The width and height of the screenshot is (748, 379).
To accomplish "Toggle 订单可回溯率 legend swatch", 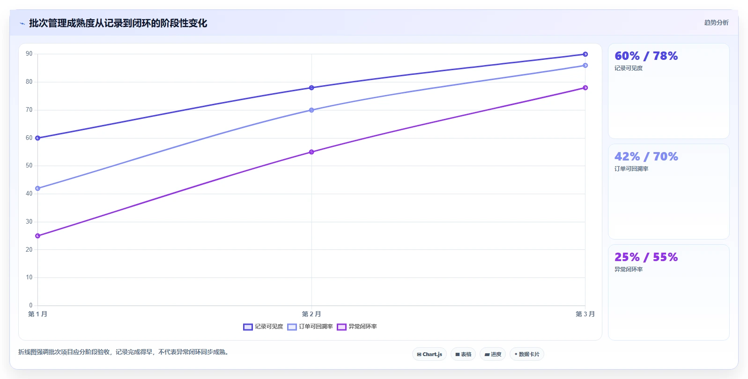I will pos(292,327).
